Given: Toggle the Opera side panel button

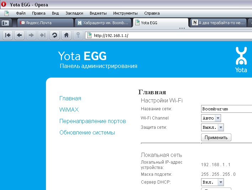Looking at the screenshot, I should [5, 23].
